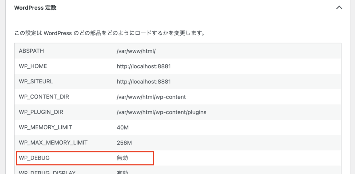Click the WordPress 定数 section heading
355x174 pixels.
35,8
